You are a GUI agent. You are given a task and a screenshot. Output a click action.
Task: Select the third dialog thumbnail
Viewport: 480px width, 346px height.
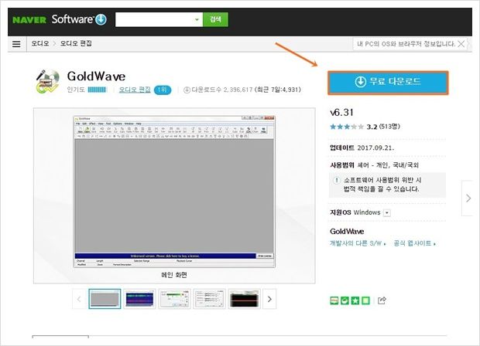click(174, 299)
